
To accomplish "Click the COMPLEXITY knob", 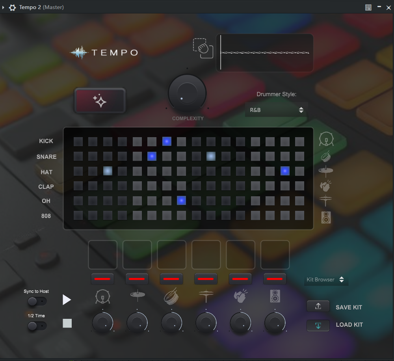I will click(x=187, y=93).
